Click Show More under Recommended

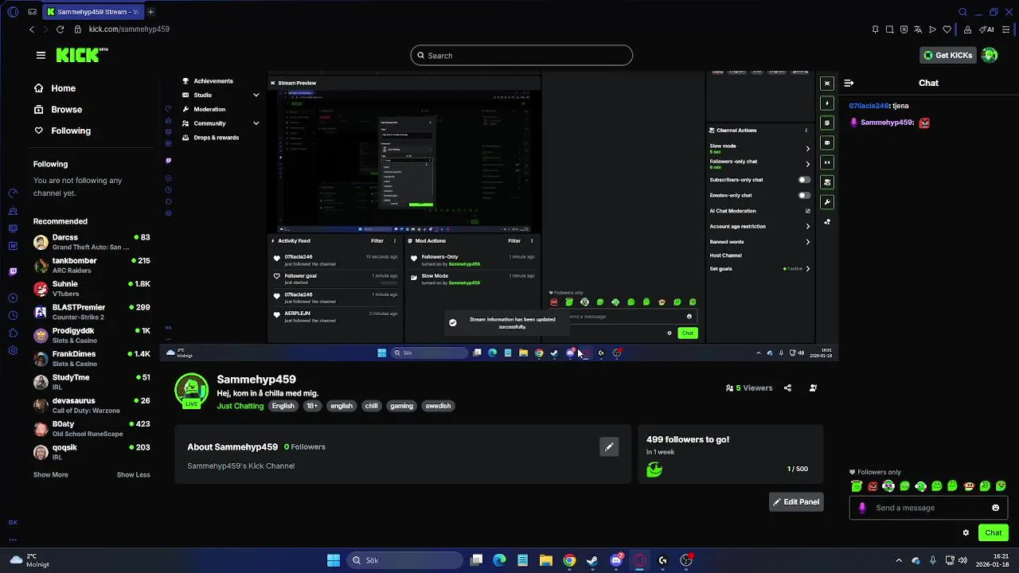tap(51, 474)
